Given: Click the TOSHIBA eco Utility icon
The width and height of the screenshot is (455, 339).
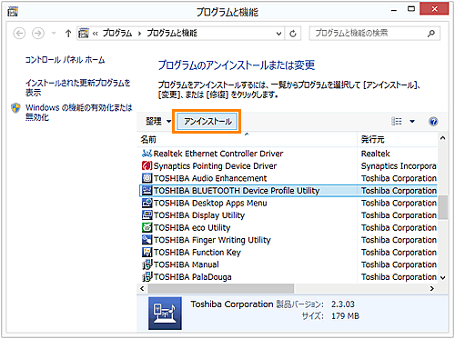Looking at the screenshot, I should tap(147, 227).
